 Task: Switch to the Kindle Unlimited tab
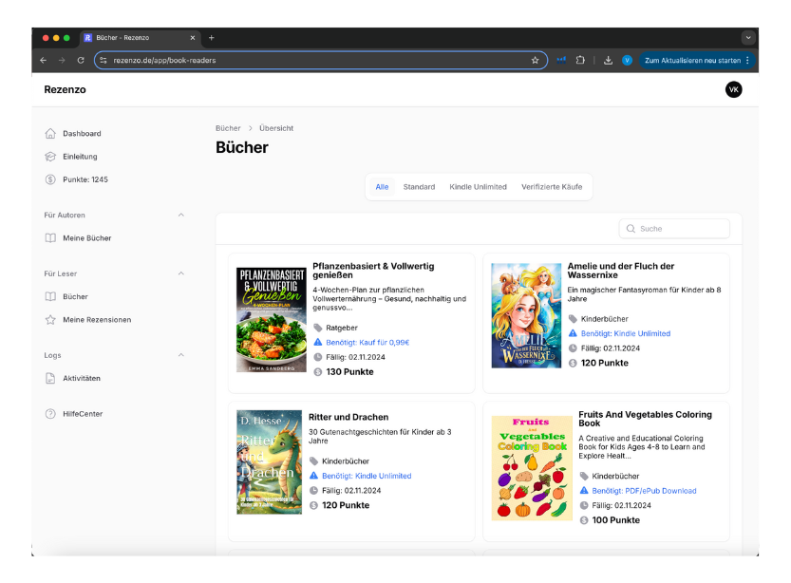478,187
